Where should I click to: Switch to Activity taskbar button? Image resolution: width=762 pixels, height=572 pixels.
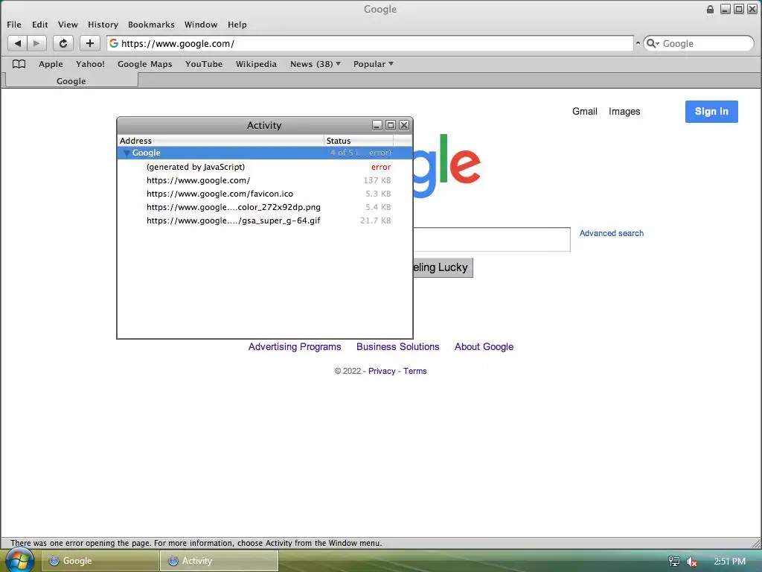click(220, 561)
